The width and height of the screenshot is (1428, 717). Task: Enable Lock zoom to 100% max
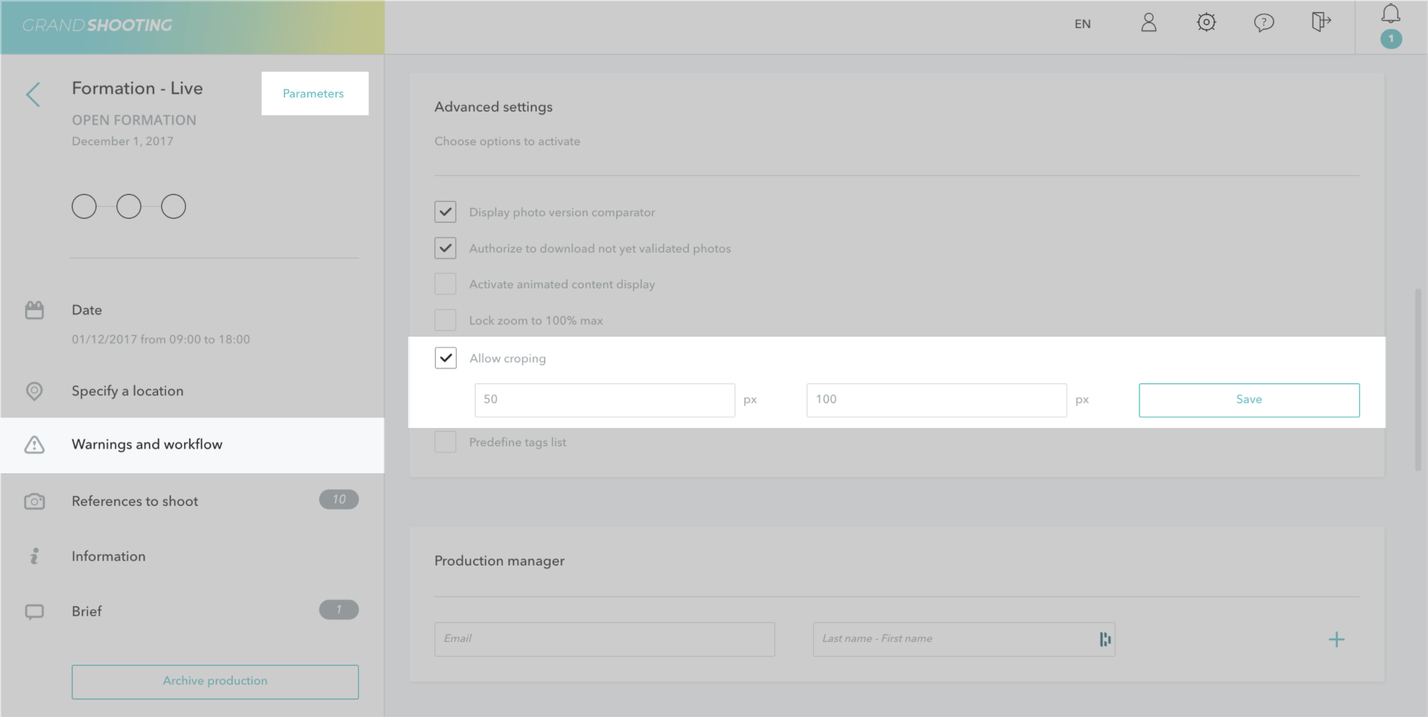click(x=445, y=320)
